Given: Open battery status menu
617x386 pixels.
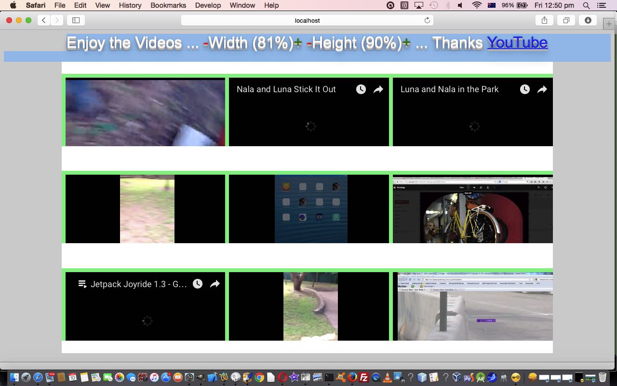Looking at the screenshot, I should click(515, 5).
